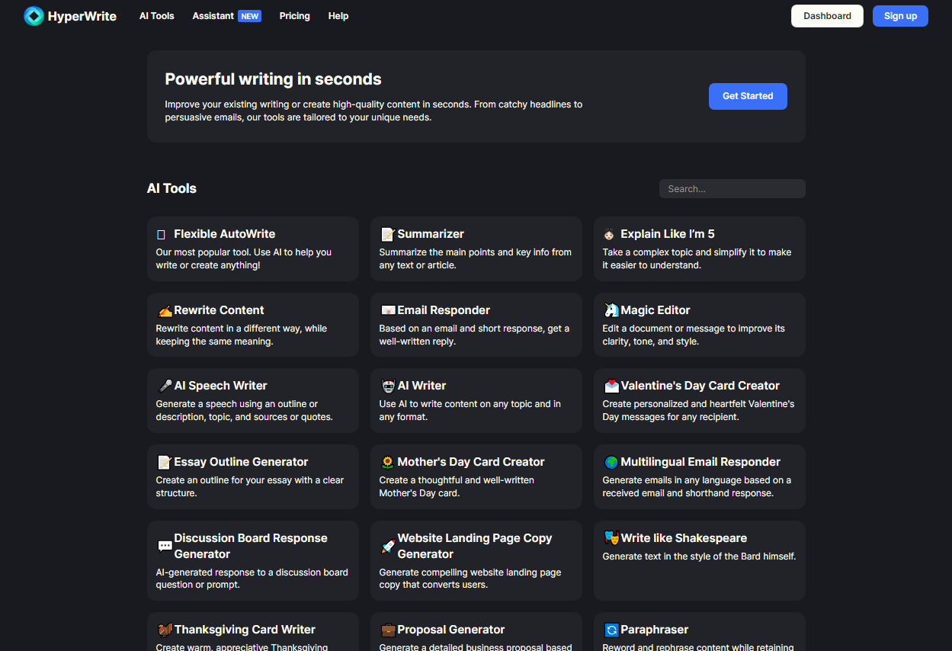Click the Dashboard button
952x651 pixels.
(x=827, y=16)
